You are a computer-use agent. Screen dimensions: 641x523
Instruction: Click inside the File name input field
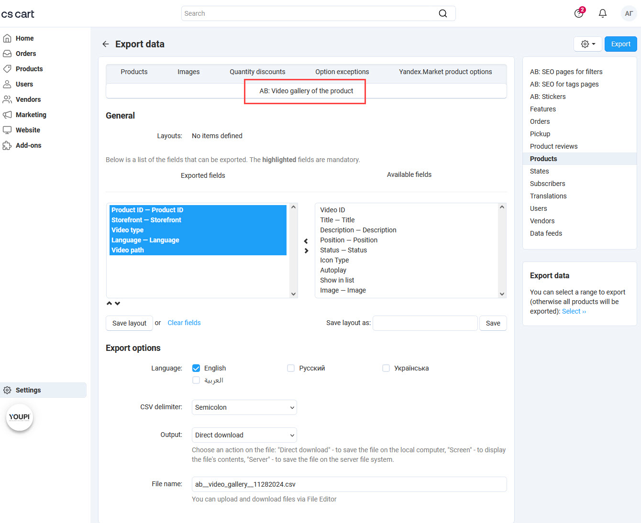click(349, 484)
